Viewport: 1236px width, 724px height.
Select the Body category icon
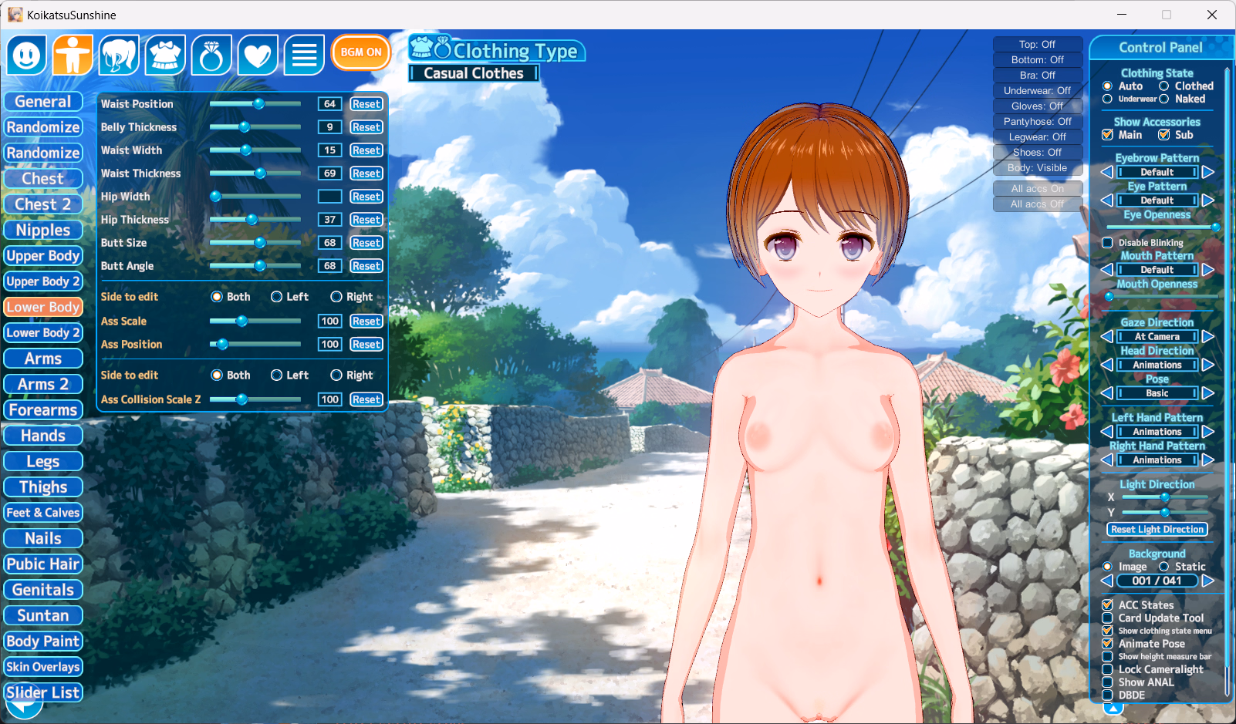coord(73,56)
